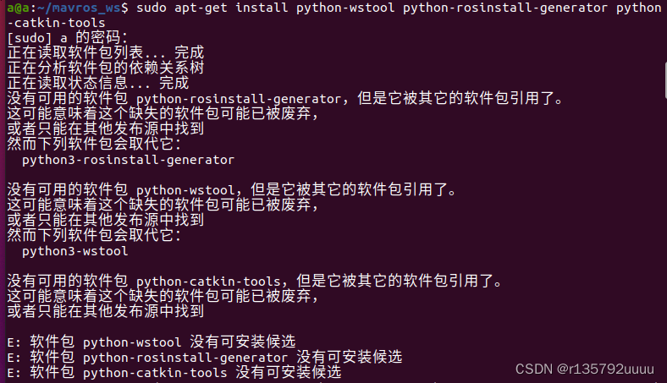This screenshot has height=383, width=667.
Task: Click the line 正在读取软件包列表... 完成
Action: click(x=106, y=52)
